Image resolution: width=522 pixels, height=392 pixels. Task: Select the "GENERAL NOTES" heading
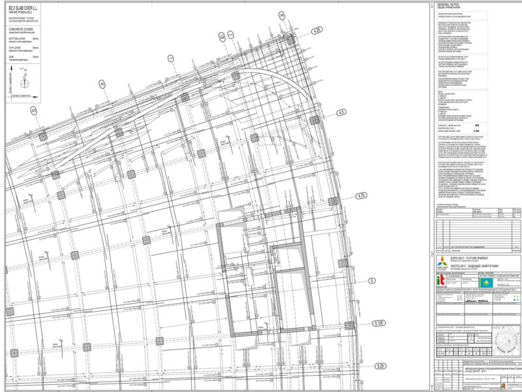click(448, 5)
